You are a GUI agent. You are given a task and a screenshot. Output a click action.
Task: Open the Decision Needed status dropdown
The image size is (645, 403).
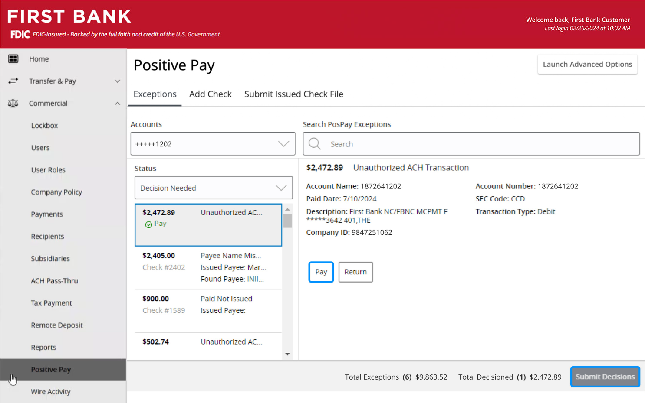[x=213, y=188]
